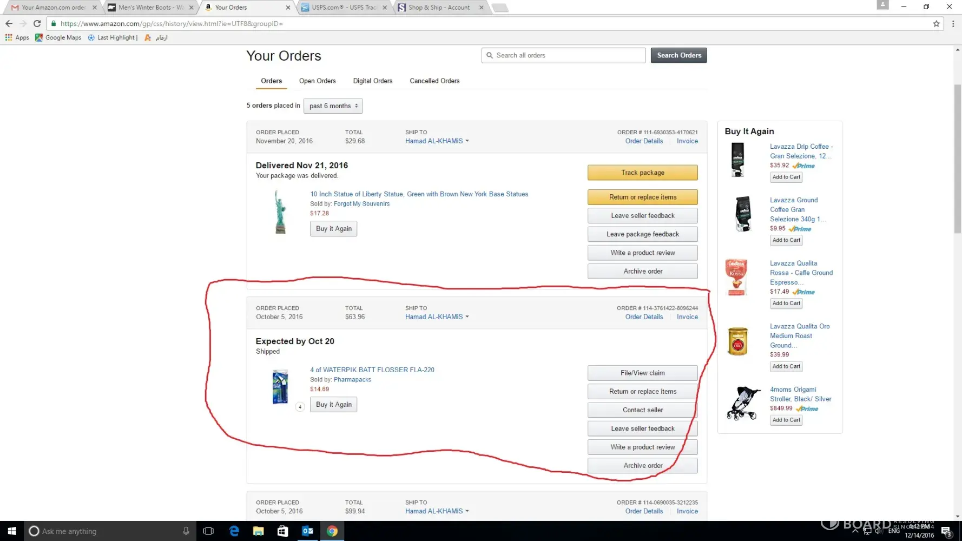This screenshot has width=962, height=541.
Task: Open Outlook from the taskbar
Action: 307,531
